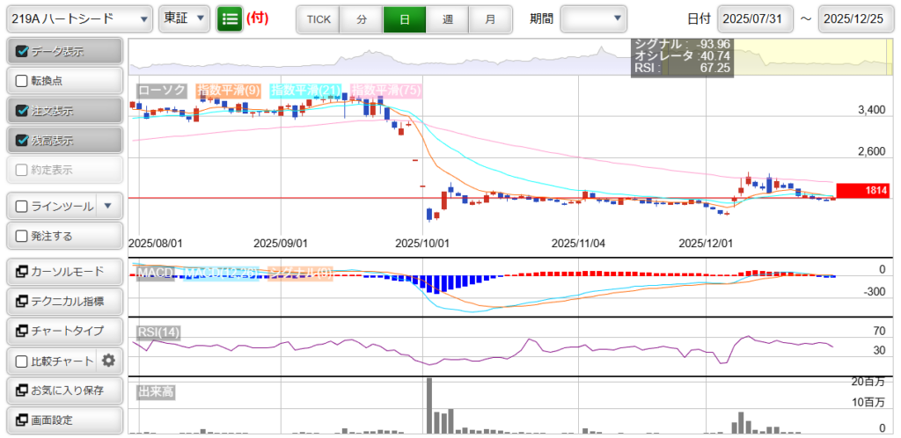Expand line tool options arrow

(107, 207)
